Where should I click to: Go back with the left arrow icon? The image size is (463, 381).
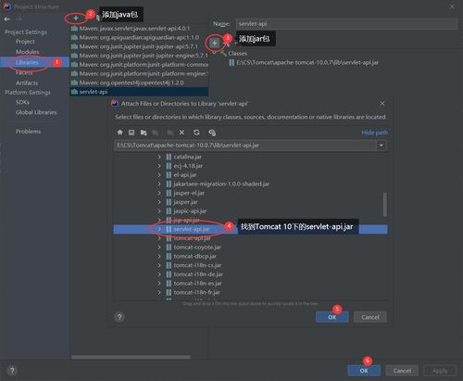(7, 19)
